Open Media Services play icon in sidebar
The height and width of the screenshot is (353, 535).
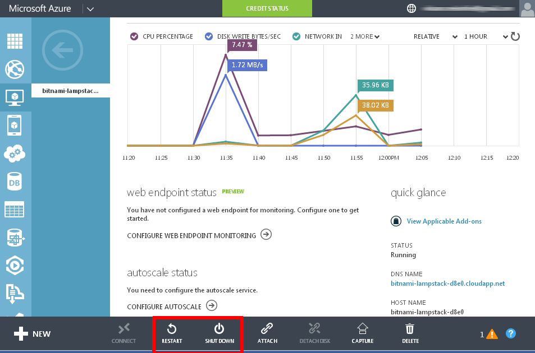click(x=15, y=265)
